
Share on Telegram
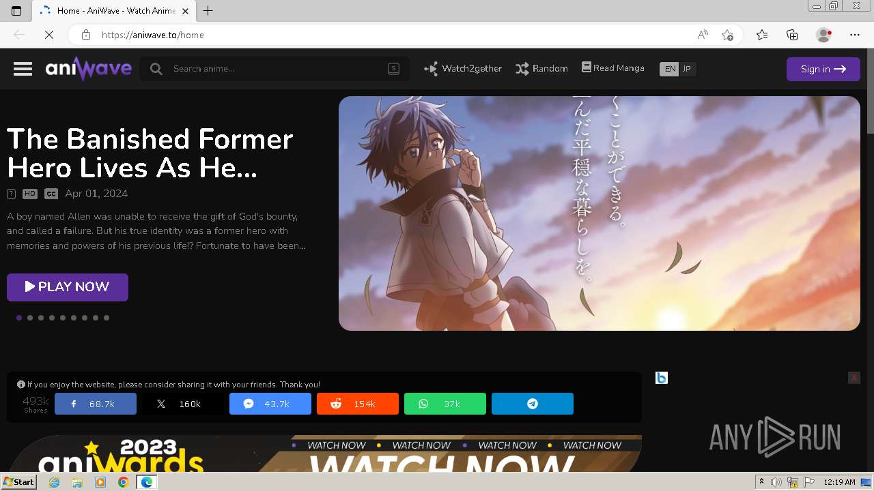[533, 404]
